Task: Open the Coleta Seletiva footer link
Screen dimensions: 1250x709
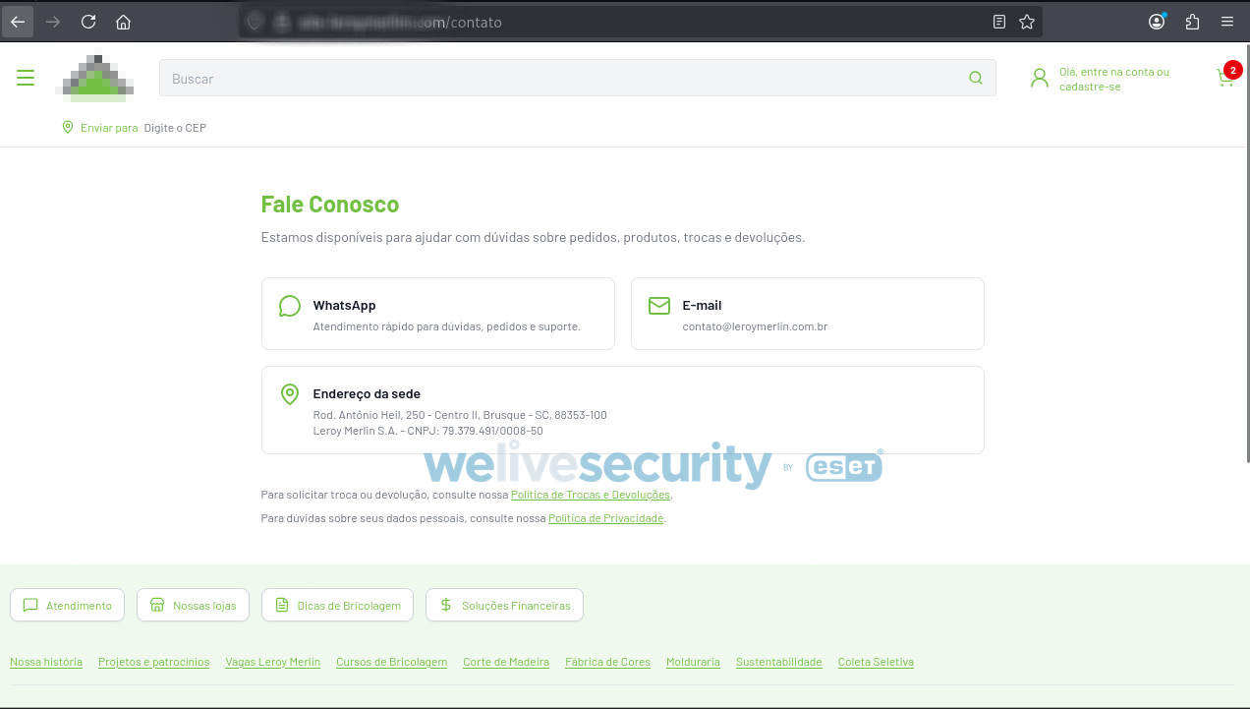Action: [x=876, y=662]
